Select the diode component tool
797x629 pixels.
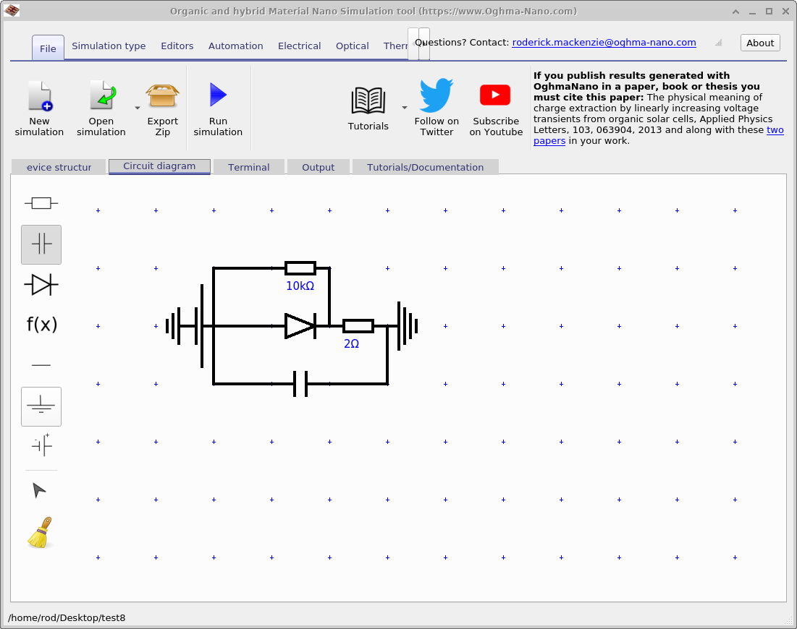click(x=41, y=284)
